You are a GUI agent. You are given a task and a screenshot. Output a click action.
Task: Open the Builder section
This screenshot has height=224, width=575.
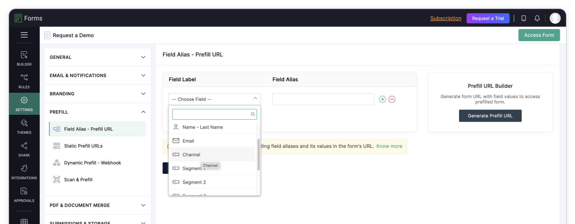click(24, 58)
